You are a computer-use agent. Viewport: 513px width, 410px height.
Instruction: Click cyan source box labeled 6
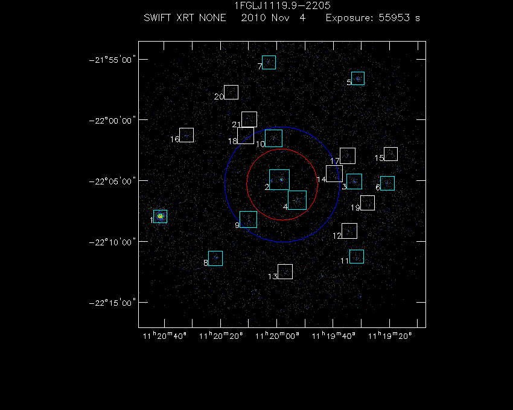(387, 183)
